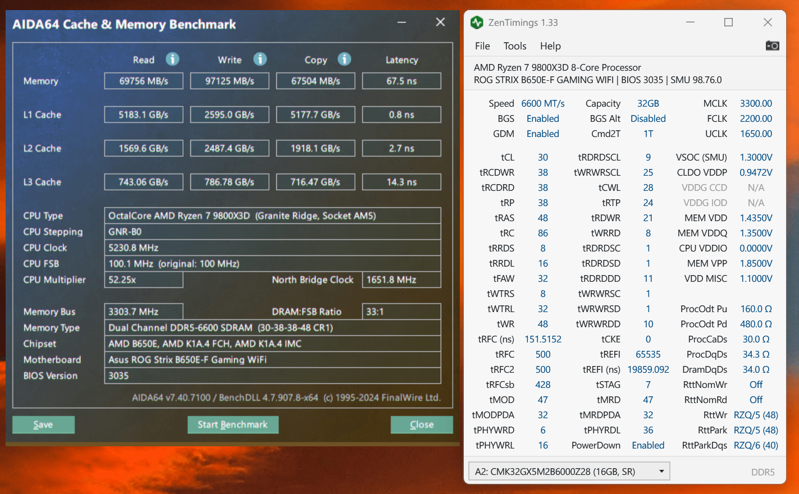This screenshot has height=494, width=799.
Task: Open the Help menu in ZenTimings
Action: click(550, 46)
